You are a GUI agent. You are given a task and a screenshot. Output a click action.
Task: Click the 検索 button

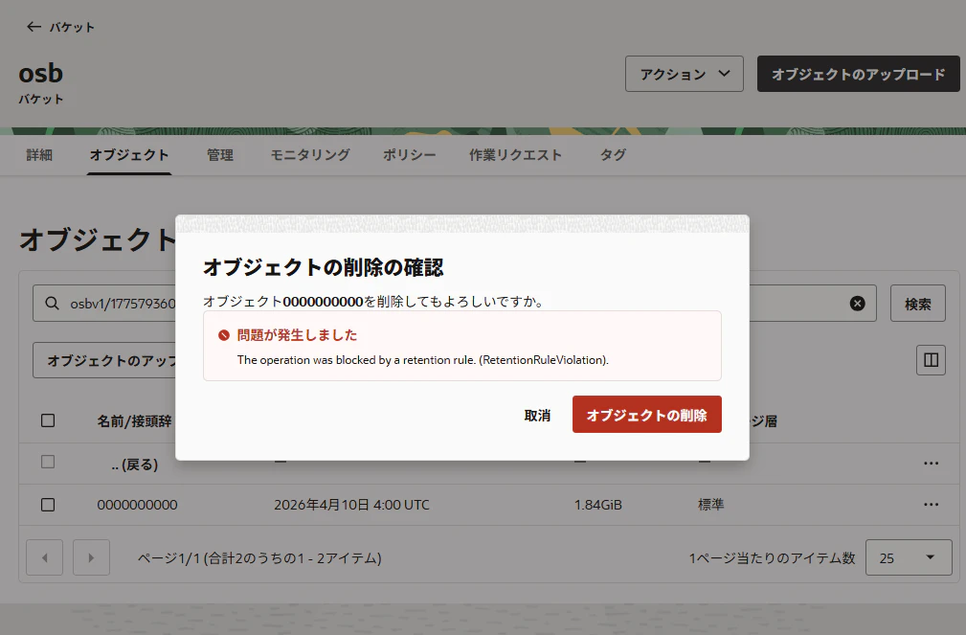[917, 304]
